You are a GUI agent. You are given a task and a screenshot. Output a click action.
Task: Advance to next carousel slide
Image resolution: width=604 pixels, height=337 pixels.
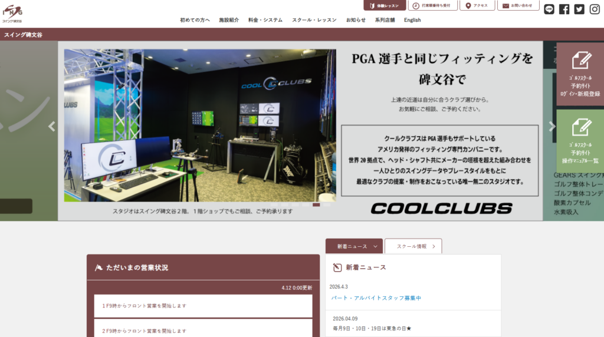pos(552,126)
